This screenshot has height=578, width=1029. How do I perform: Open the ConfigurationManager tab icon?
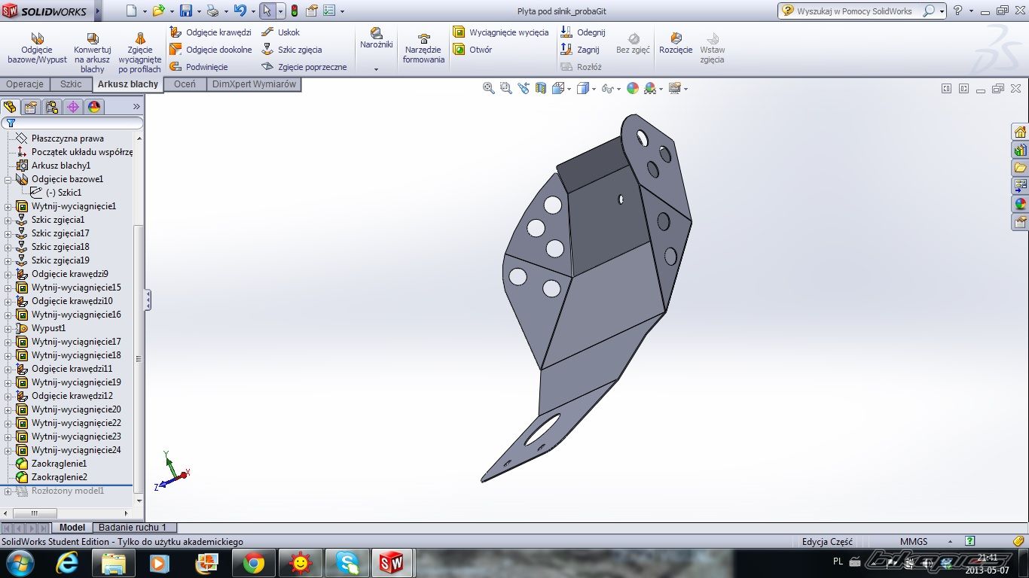(x=52, y=107)
